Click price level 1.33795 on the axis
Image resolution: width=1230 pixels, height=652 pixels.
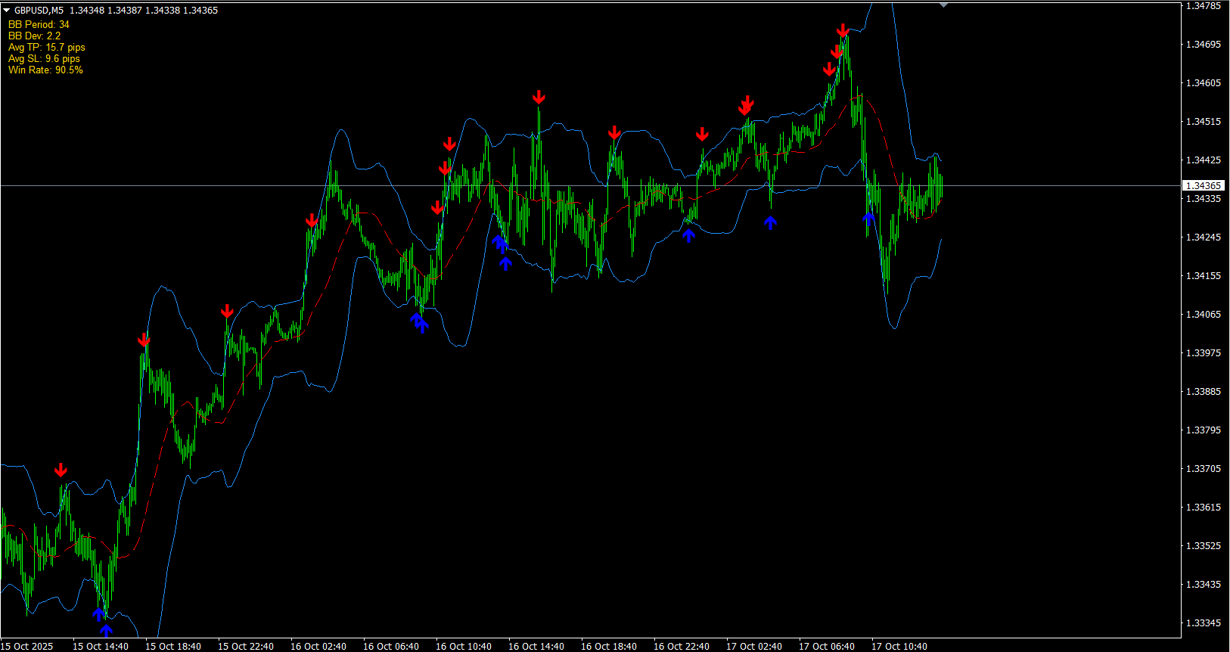pos(1203,430)
